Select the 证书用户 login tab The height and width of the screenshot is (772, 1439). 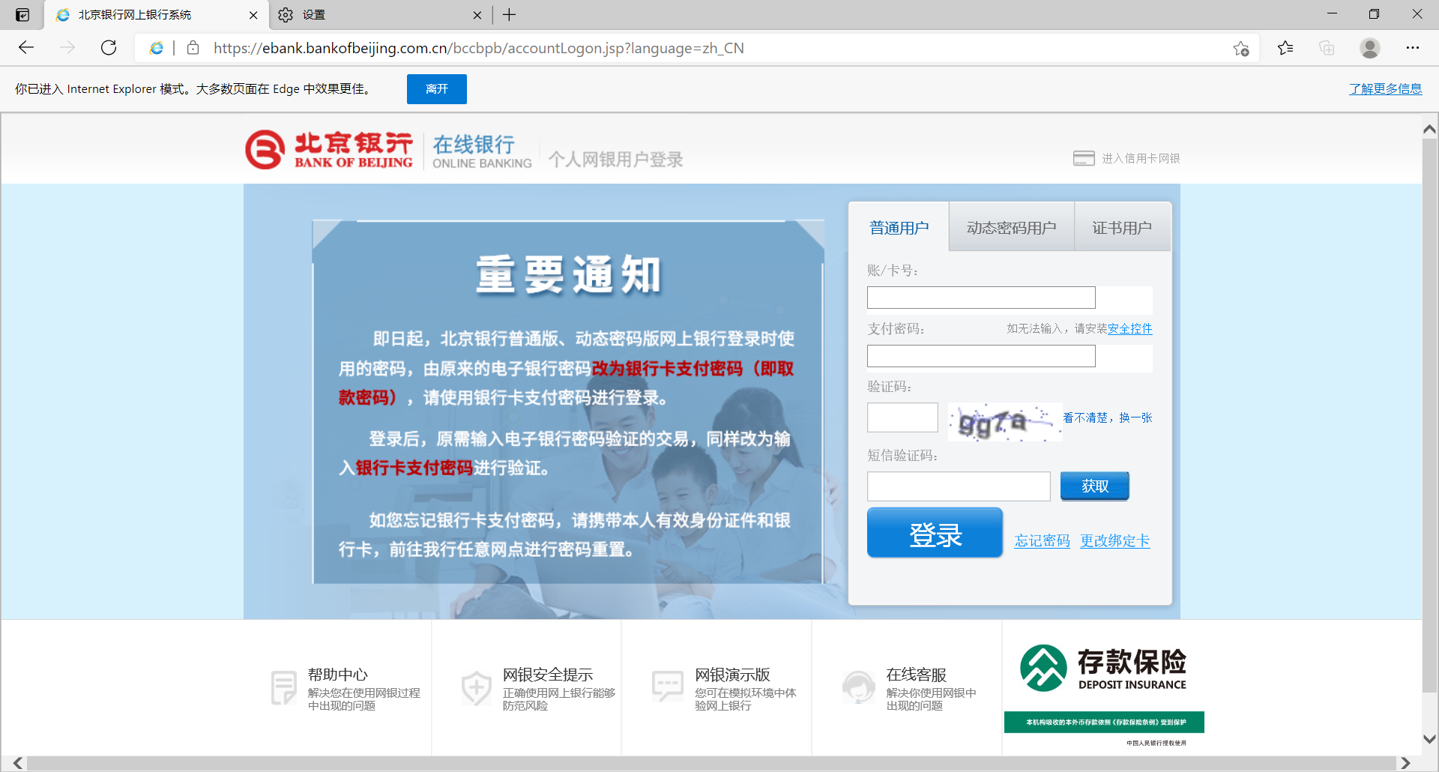[x=1122, y=227]
